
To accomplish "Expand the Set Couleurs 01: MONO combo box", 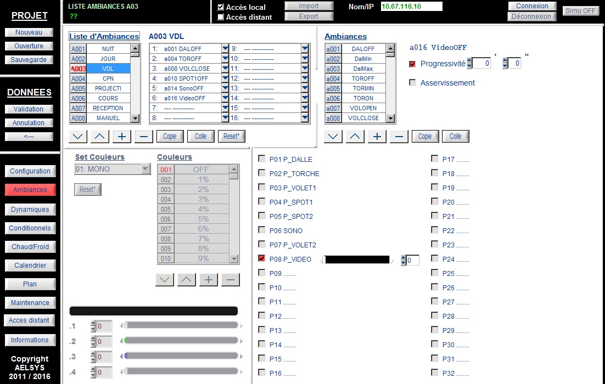I will (145, 169).
